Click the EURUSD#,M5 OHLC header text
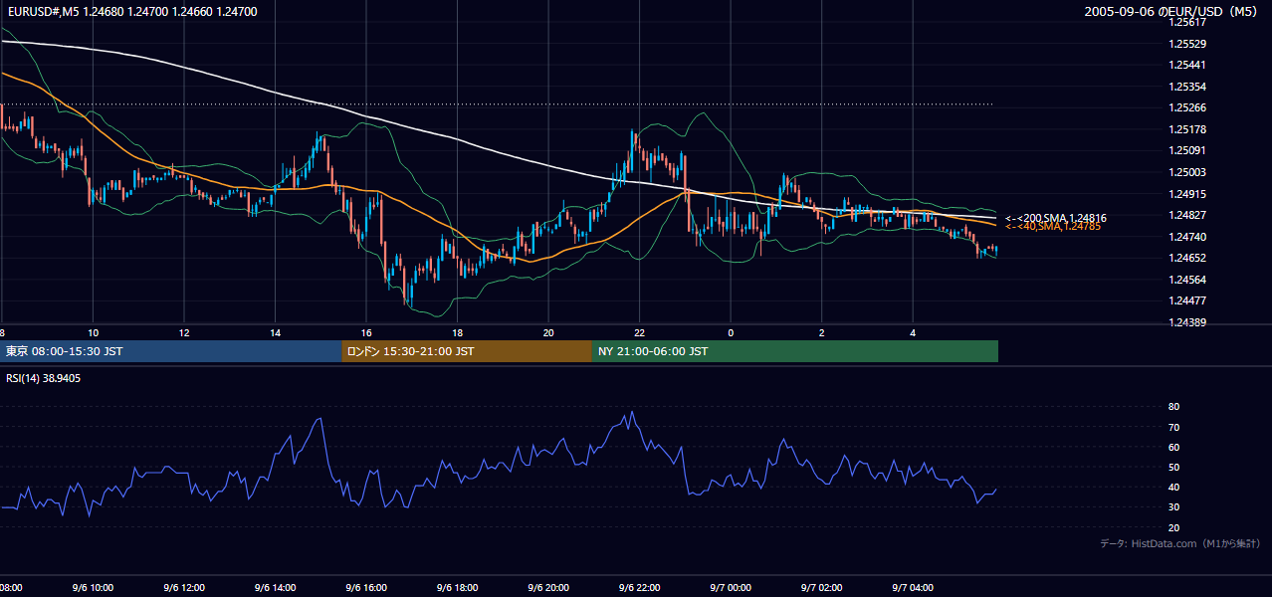Screen dimensions: 1272x597 pyautogui.click(x=130, y=12)
